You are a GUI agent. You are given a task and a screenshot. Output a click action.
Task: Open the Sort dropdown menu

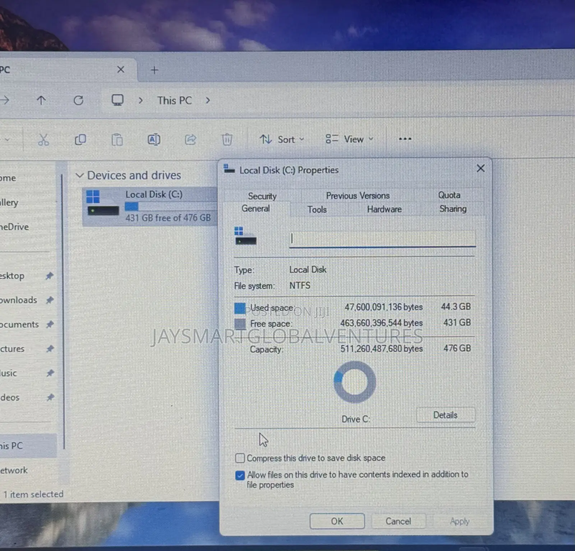pyautogui.click(x=282, y=139)
